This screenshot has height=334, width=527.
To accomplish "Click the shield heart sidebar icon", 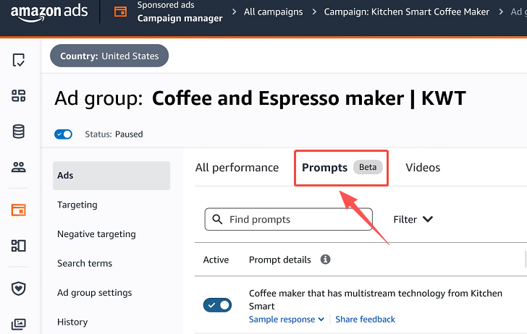I will (x=19, y=288).
